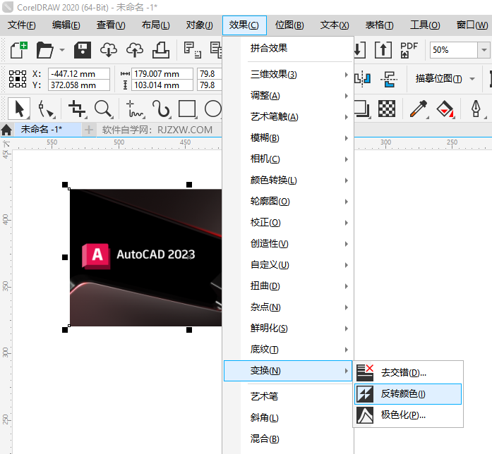This screenshot has width=492, height=454.
Task: Click the cloud download icon
Action: [109, 50]
